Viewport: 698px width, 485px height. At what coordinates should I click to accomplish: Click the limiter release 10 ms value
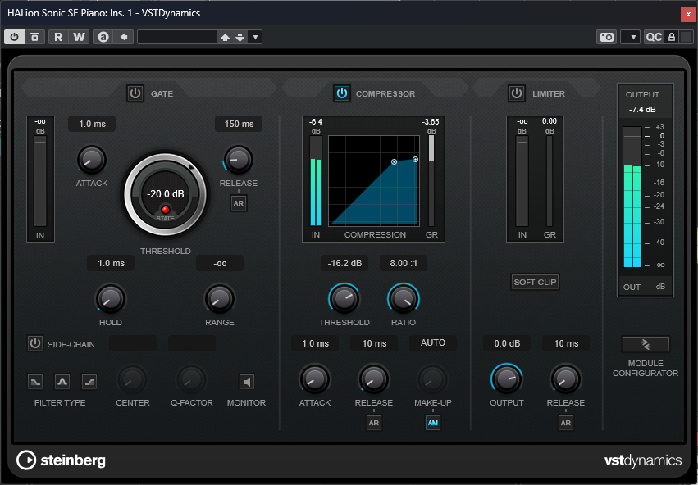[566, 343]
